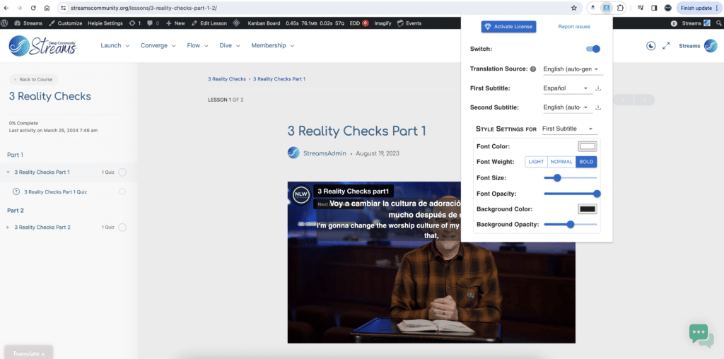
Task: Select LIGHT font weight option
Action: 536,162
